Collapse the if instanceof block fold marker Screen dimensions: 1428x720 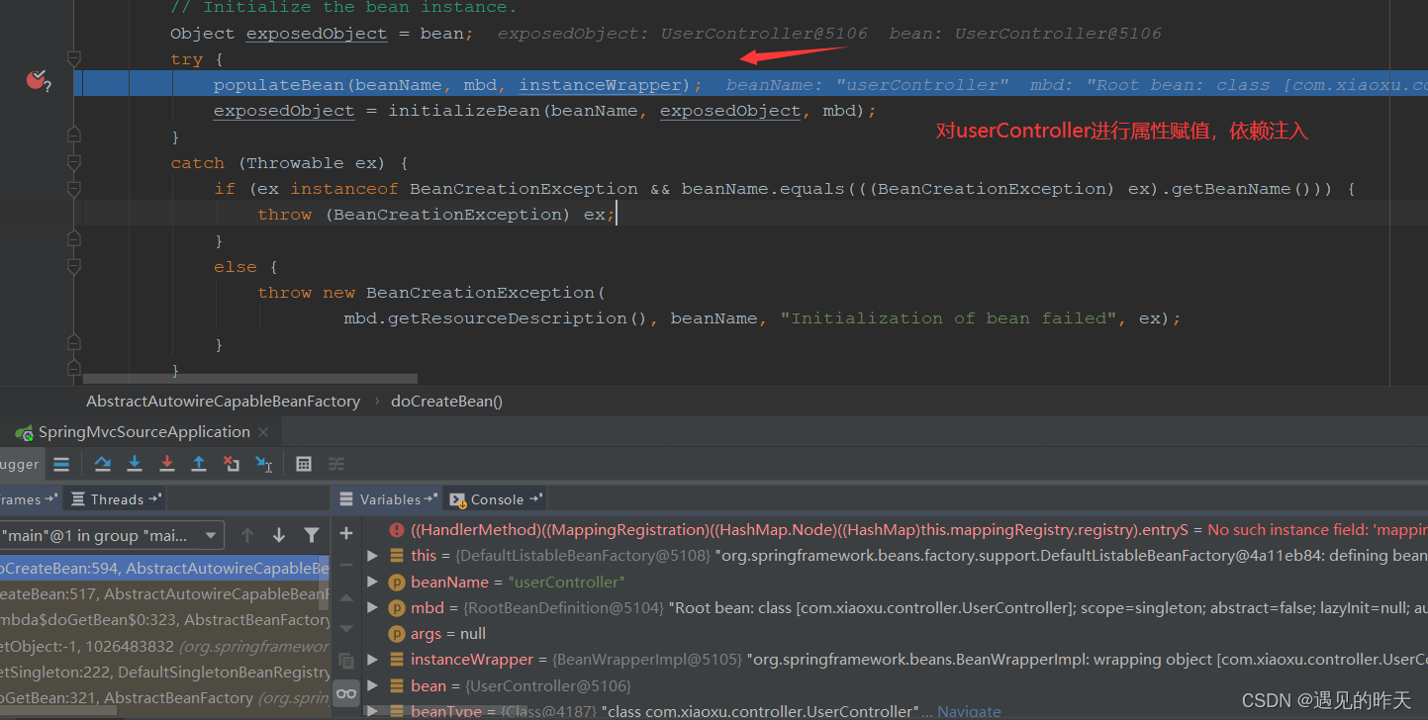click(73, 188)
